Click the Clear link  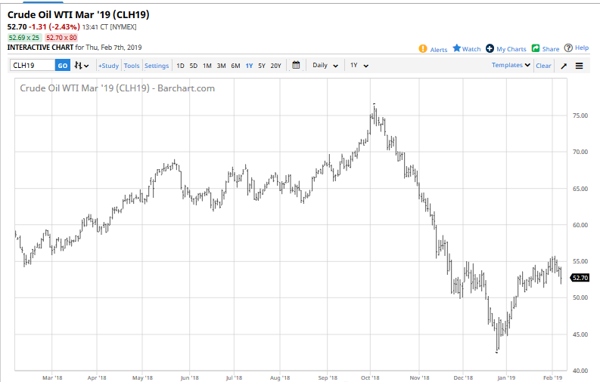[x=543, y=66]
